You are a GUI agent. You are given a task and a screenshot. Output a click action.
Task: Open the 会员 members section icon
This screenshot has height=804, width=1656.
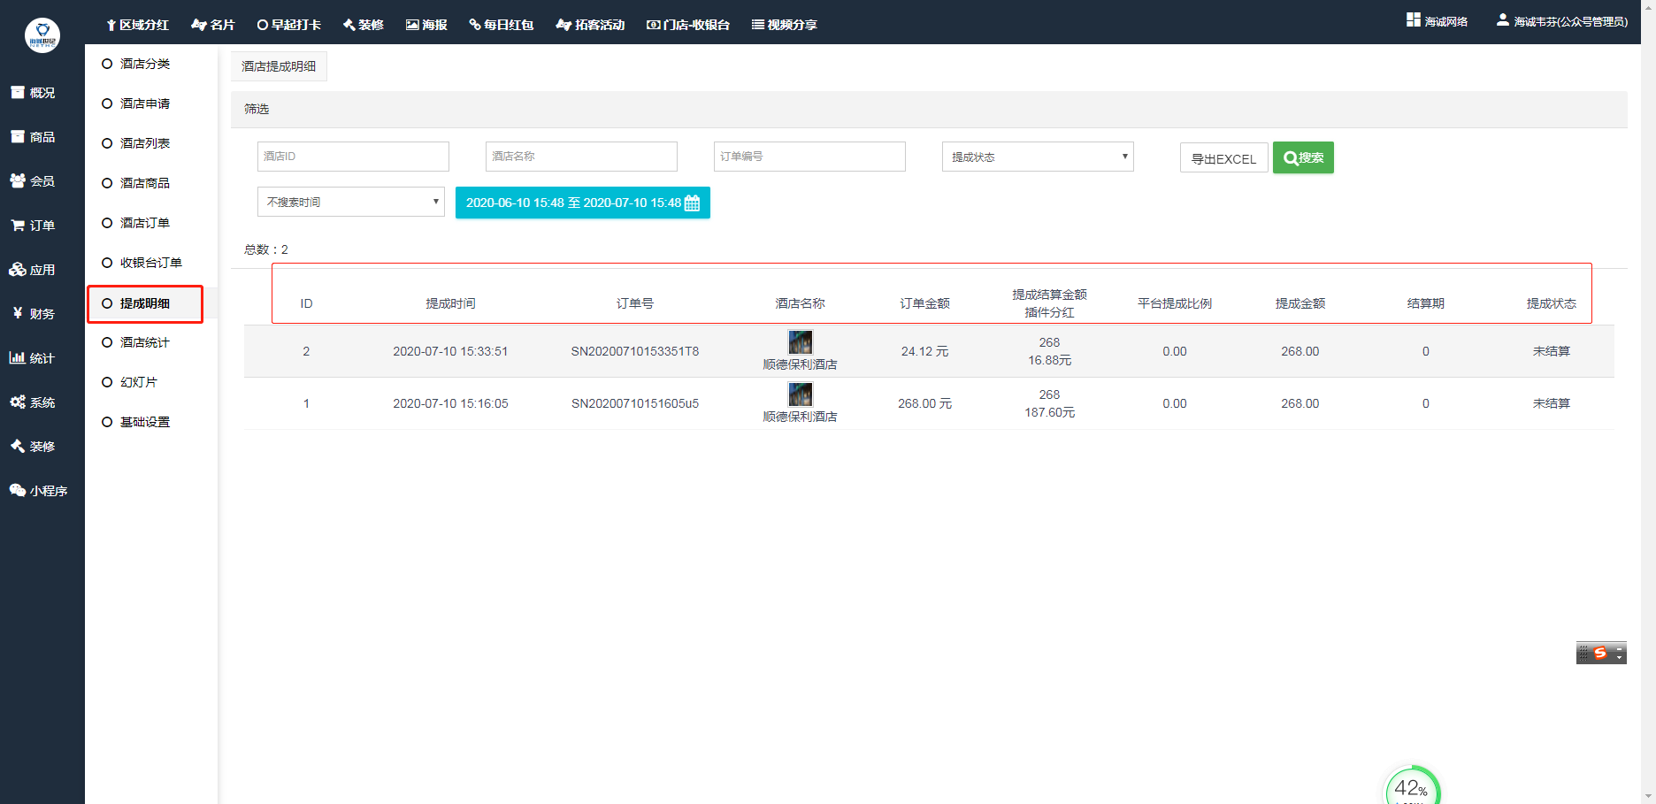18,181
